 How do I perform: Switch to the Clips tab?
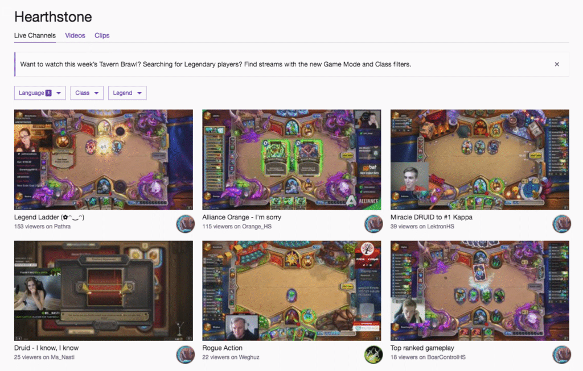tap(102, 36)
